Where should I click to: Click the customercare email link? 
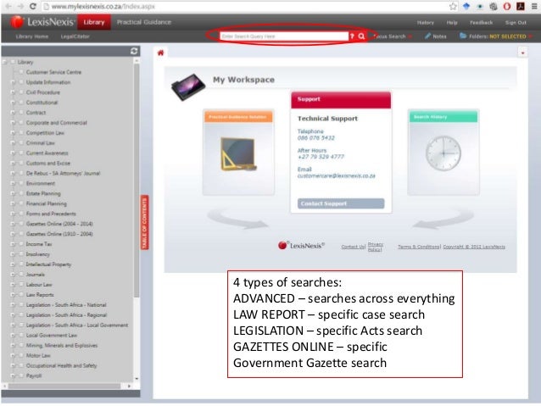point(336,175)
